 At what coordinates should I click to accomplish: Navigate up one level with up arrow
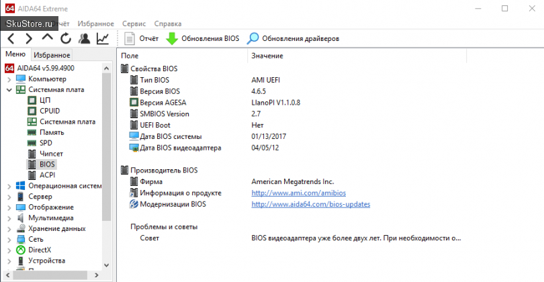[x=47, y=38]
